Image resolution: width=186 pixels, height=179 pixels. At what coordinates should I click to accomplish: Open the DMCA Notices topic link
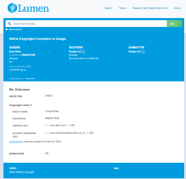17,172
